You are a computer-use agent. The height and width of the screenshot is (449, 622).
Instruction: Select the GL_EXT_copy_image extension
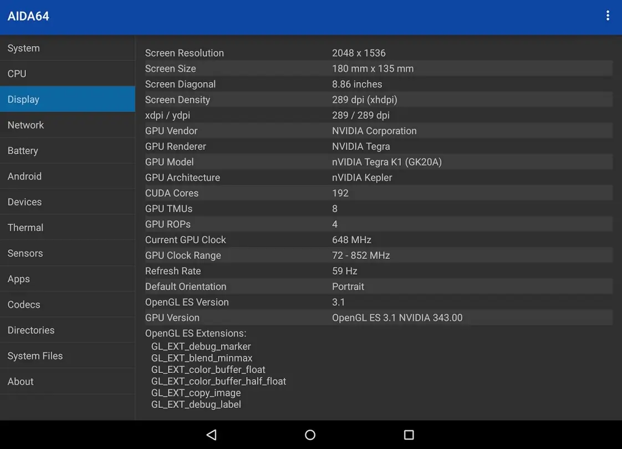point(196,392)
